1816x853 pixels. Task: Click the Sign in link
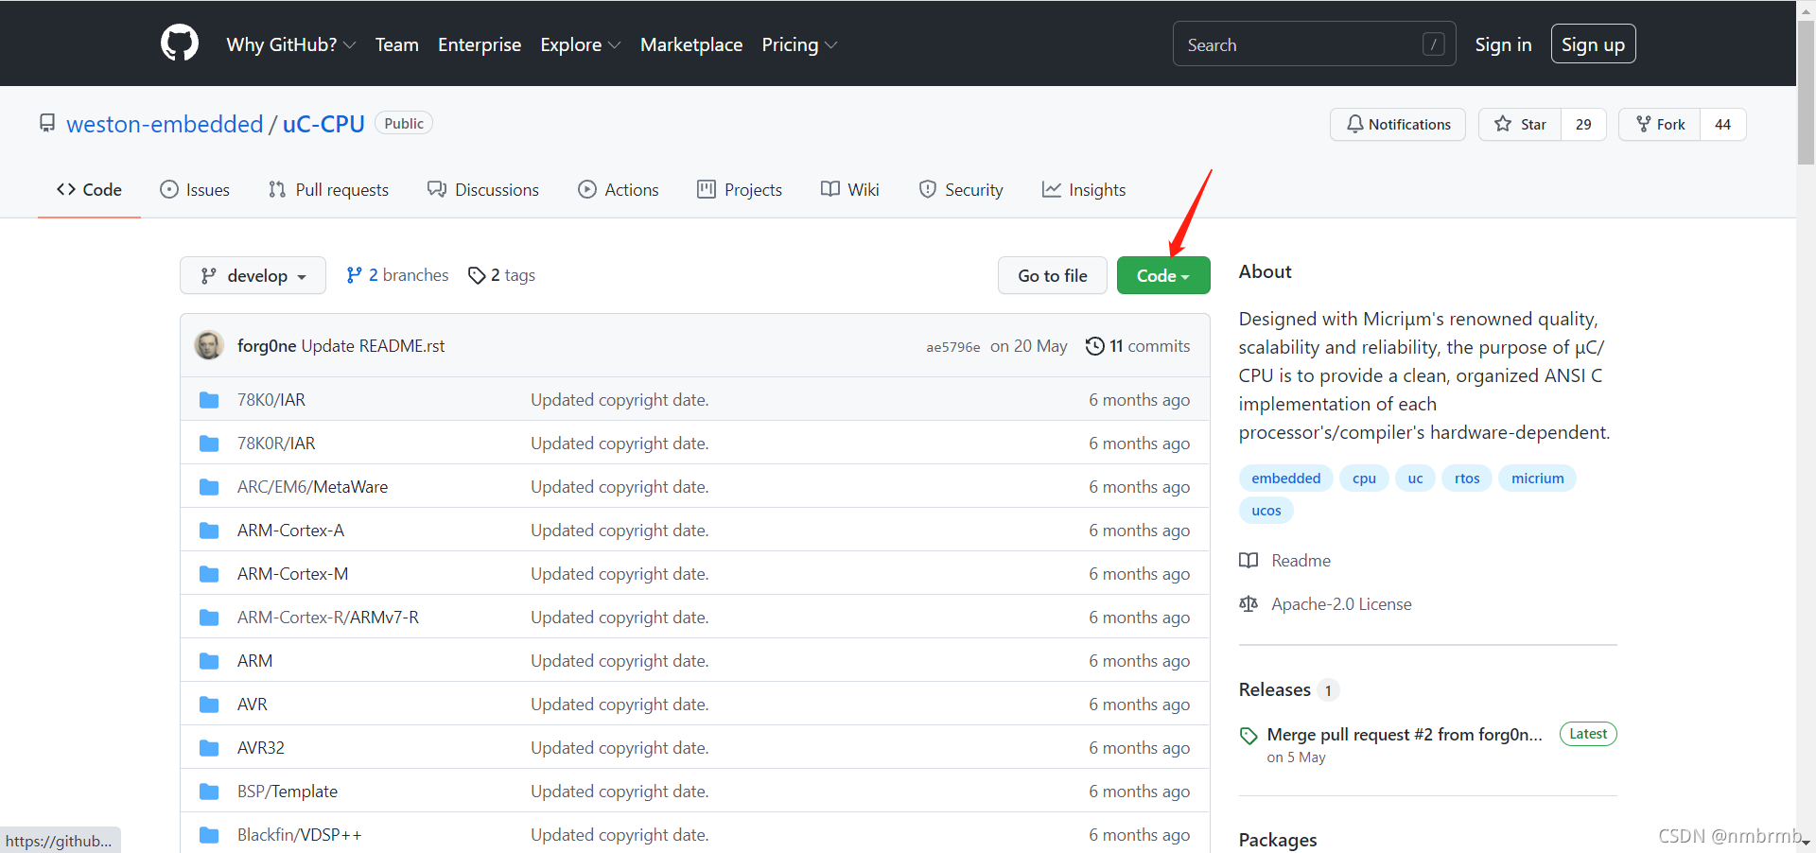[x=1503, y=44]
